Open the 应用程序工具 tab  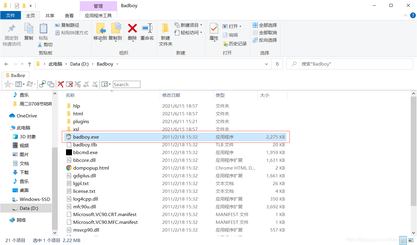98,15
